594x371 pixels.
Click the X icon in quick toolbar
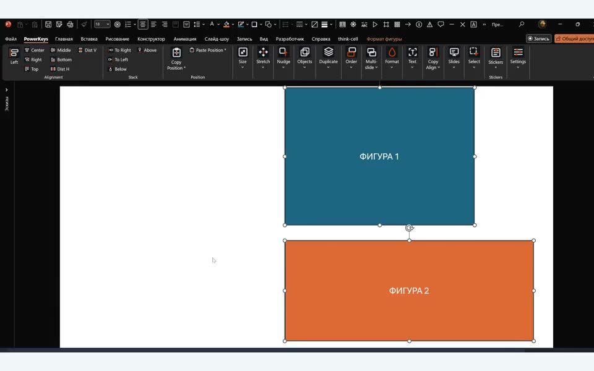tap(463, 25)
